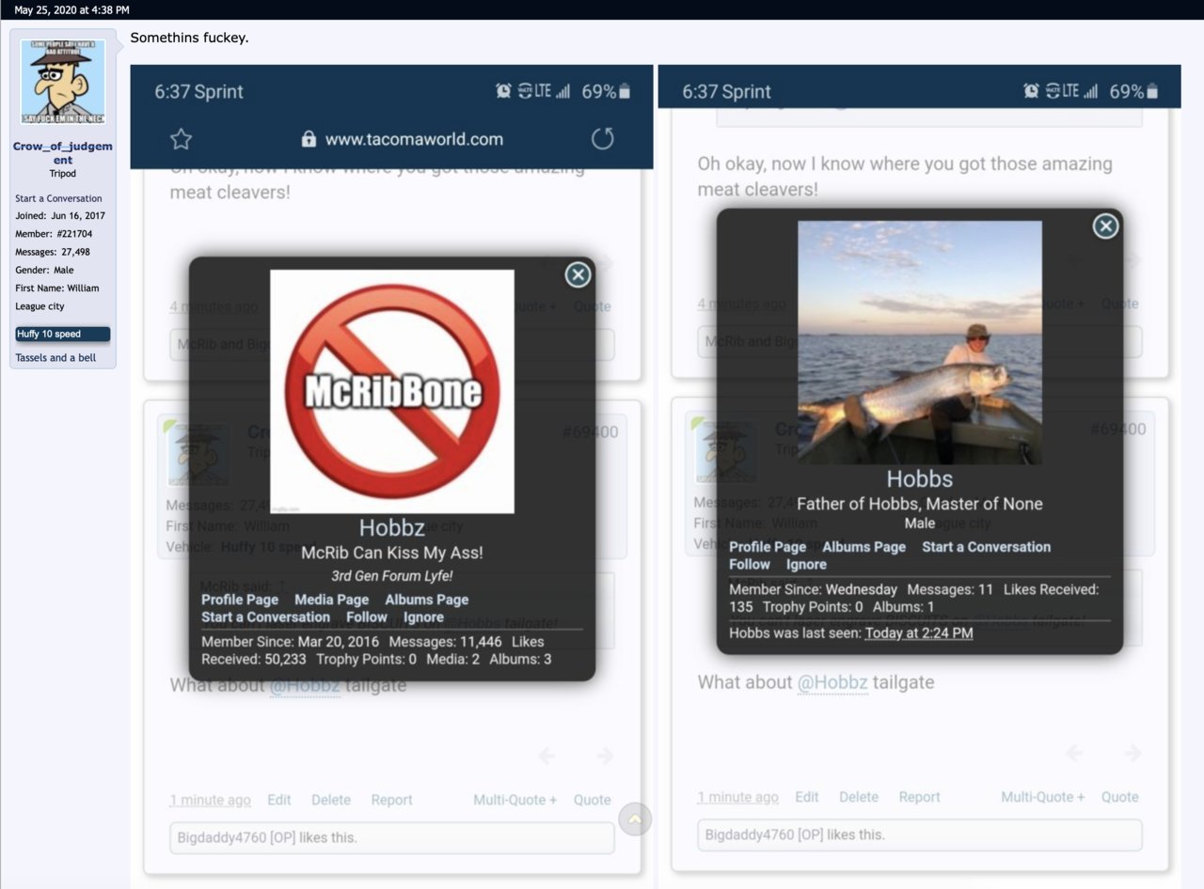Click the alarm icon in left phone status bar
The height and width of the screenshot is (889, 1204).
click(x=504, y=91)
